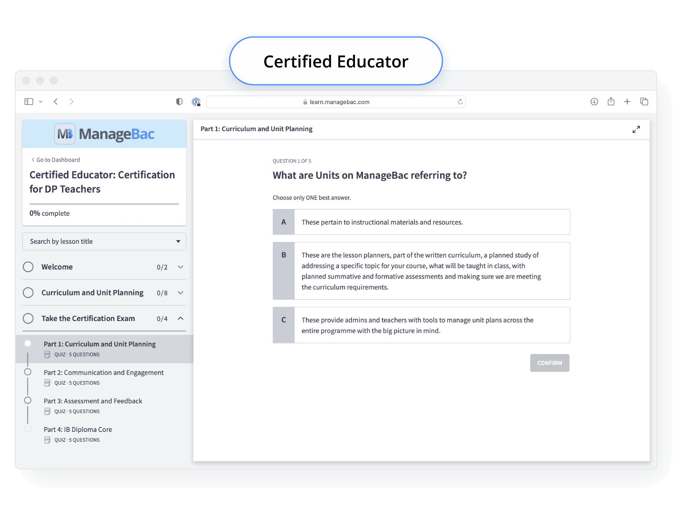Show the tab overview icon
This screenshot has height=506, width=696.
(x=644, y=102)
